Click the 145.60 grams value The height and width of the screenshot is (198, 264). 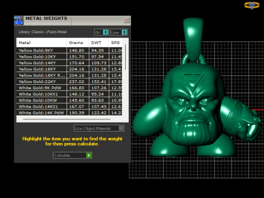pyautogui.click(x=76, y=100)
